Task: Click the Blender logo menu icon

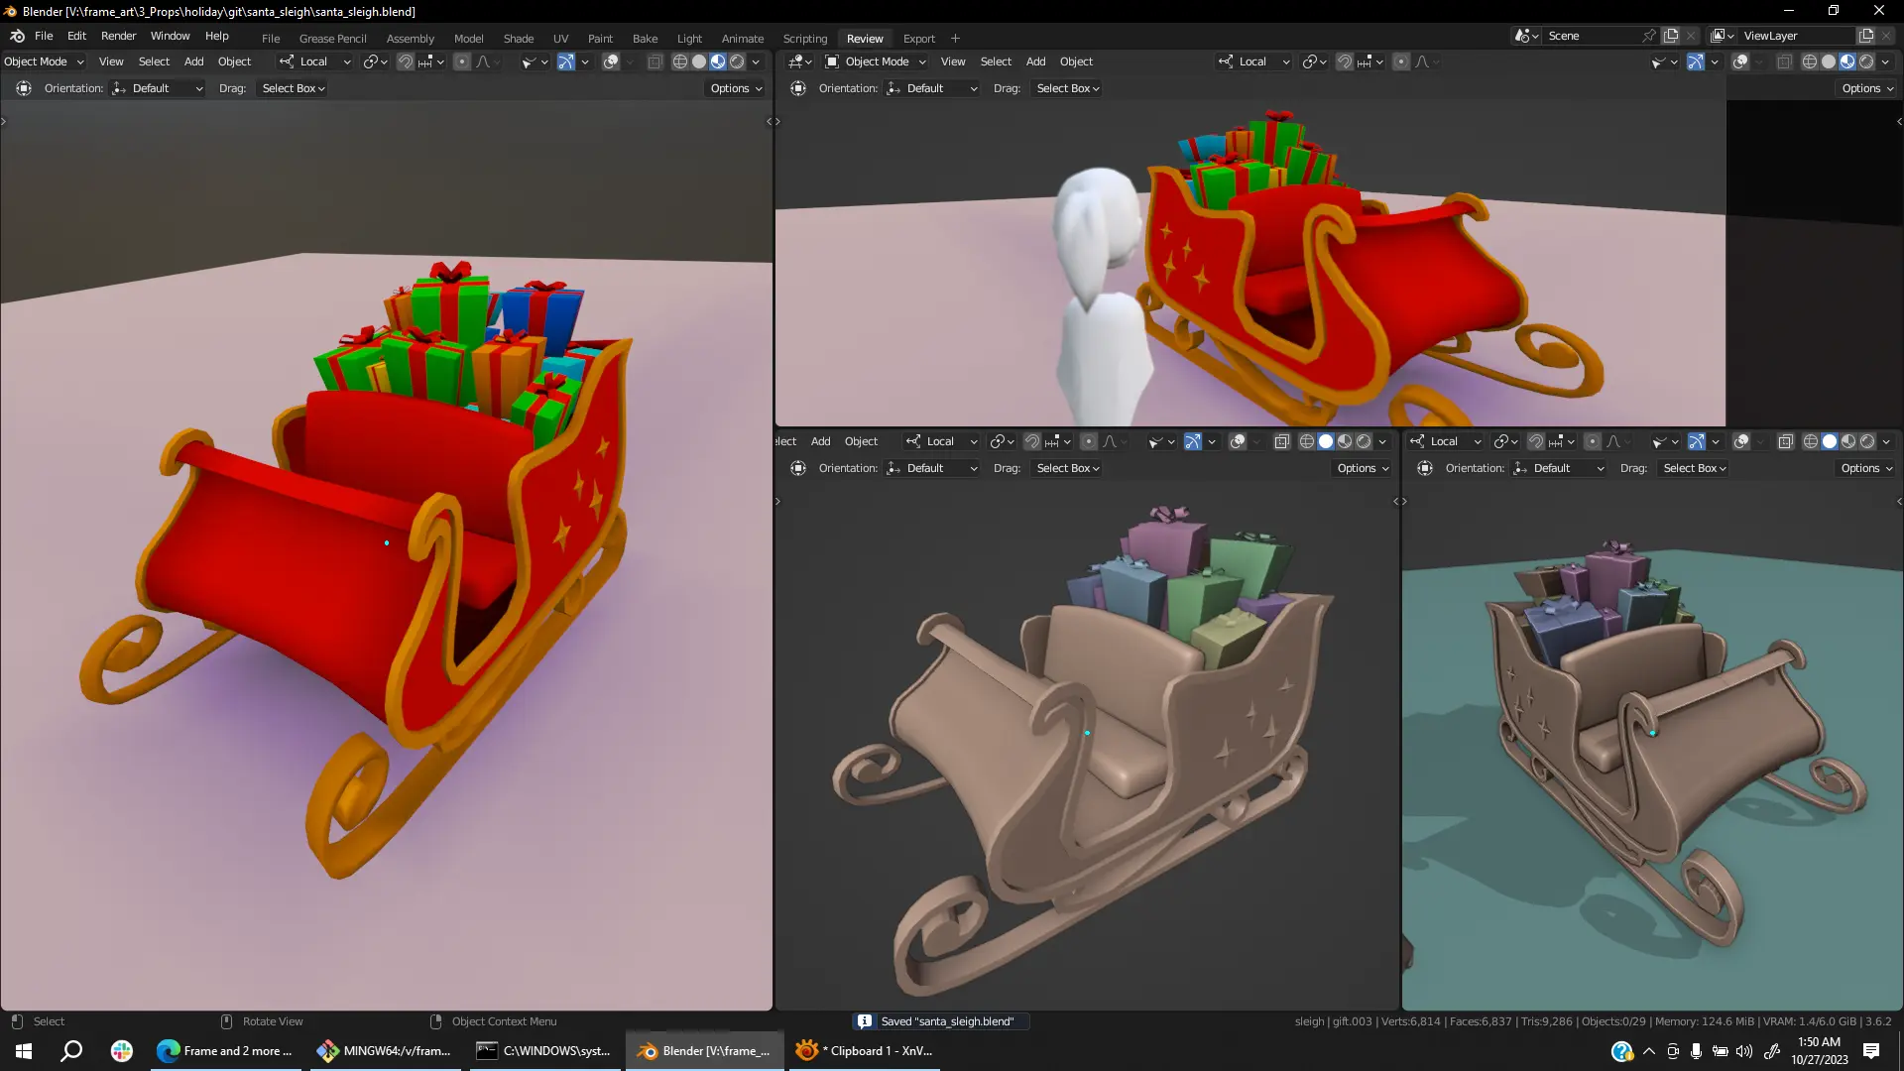Action: coord(17,36)
